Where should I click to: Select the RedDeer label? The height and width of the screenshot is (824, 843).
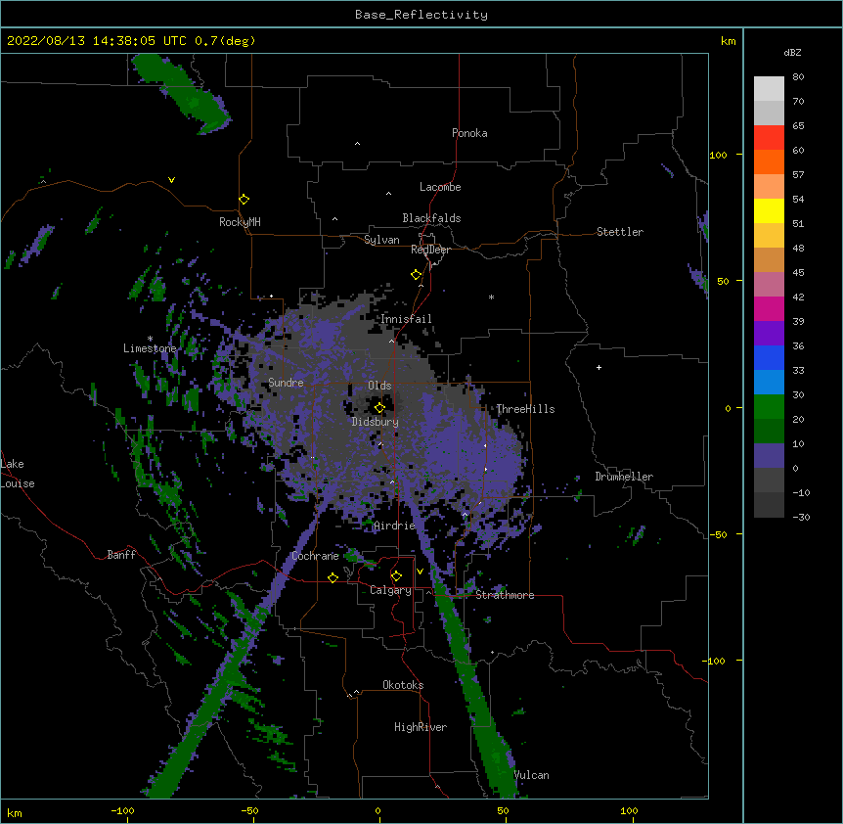(x=430, y=250)
